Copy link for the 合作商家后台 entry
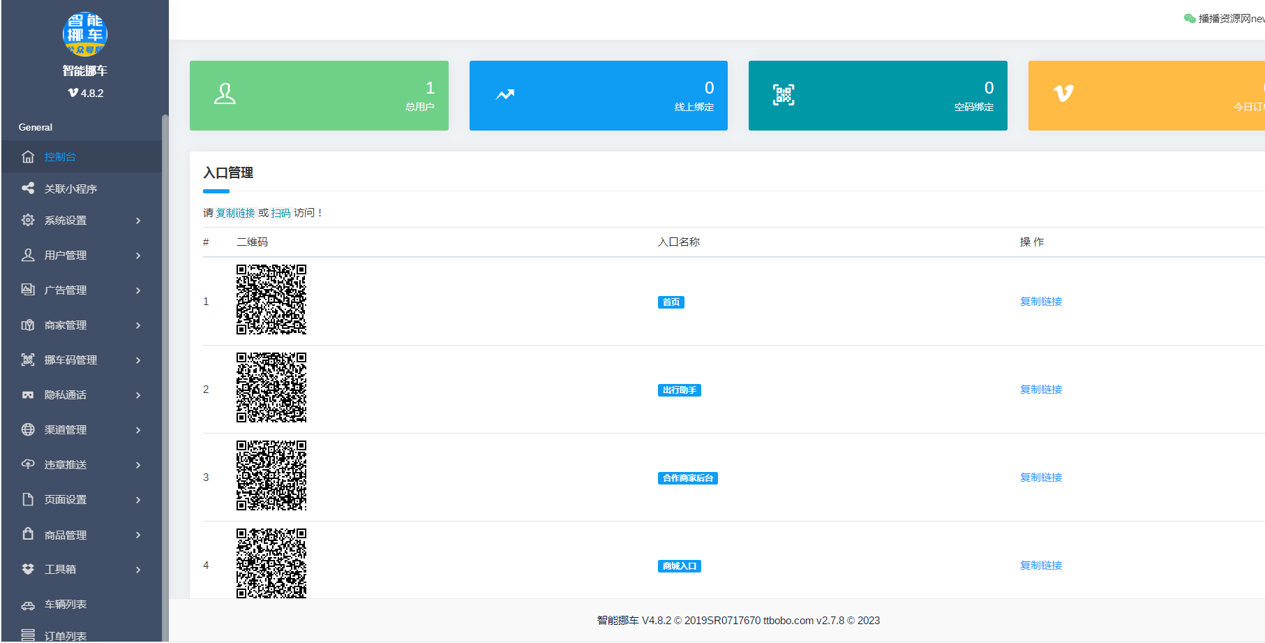 click(x=1041, y=478)
